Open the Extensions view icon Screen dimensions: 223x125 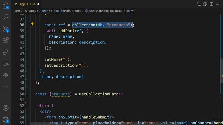(x=6, y=40)
